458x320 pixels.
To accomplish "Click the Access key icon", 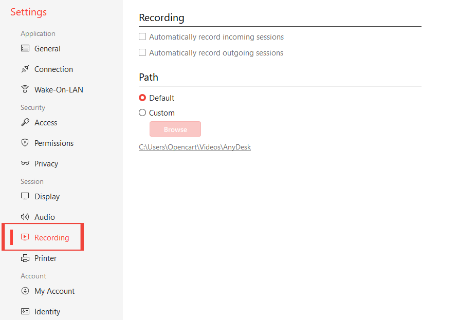I will point(25,123).
